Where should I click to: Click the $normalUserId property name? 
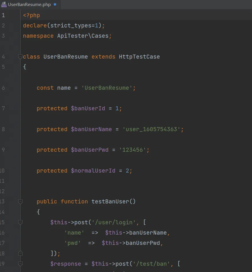(x=93, y=171)
